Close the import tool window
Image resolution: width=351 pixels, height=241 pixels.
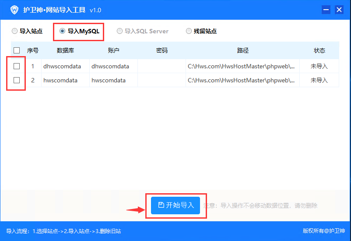click(x=339, y=10)
